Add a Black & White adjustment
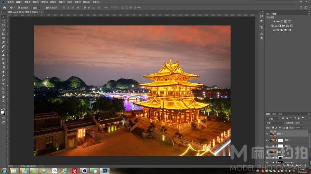 (280, 26)
